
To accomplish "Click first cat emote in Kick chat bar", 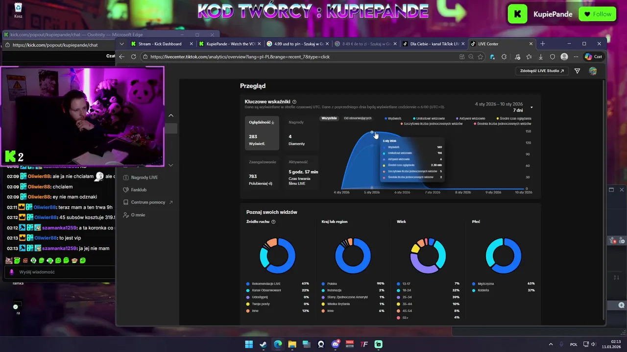I will pos(9,261).
